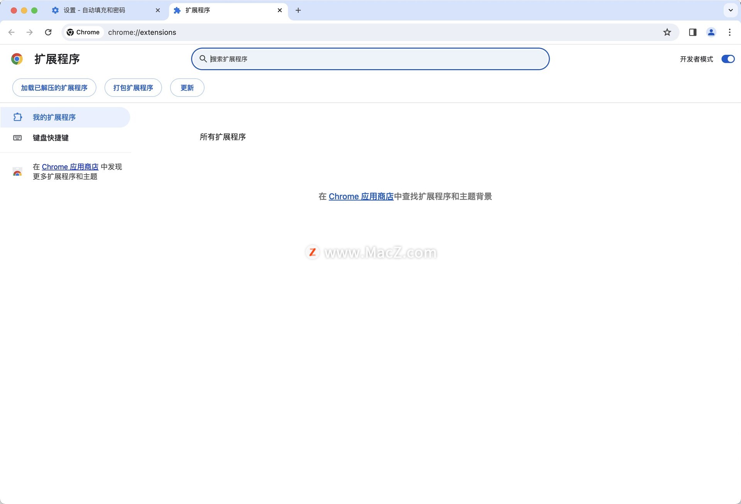Click the Chrome site info chip
The height and width of the screenshot is (504, 741).
tap(83, 32)
